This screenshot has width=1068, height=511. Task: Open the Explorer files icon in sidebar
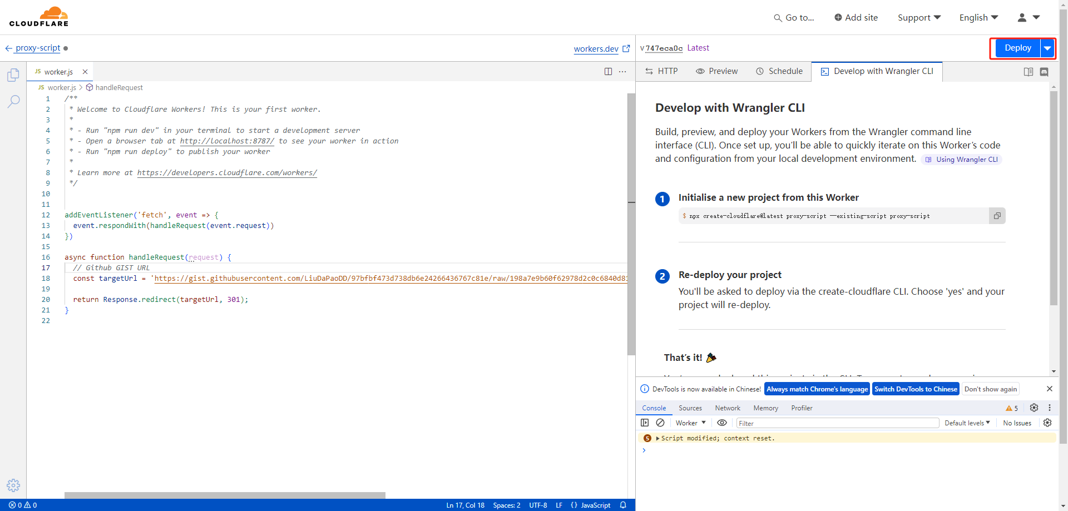click(x=13, y=75)
